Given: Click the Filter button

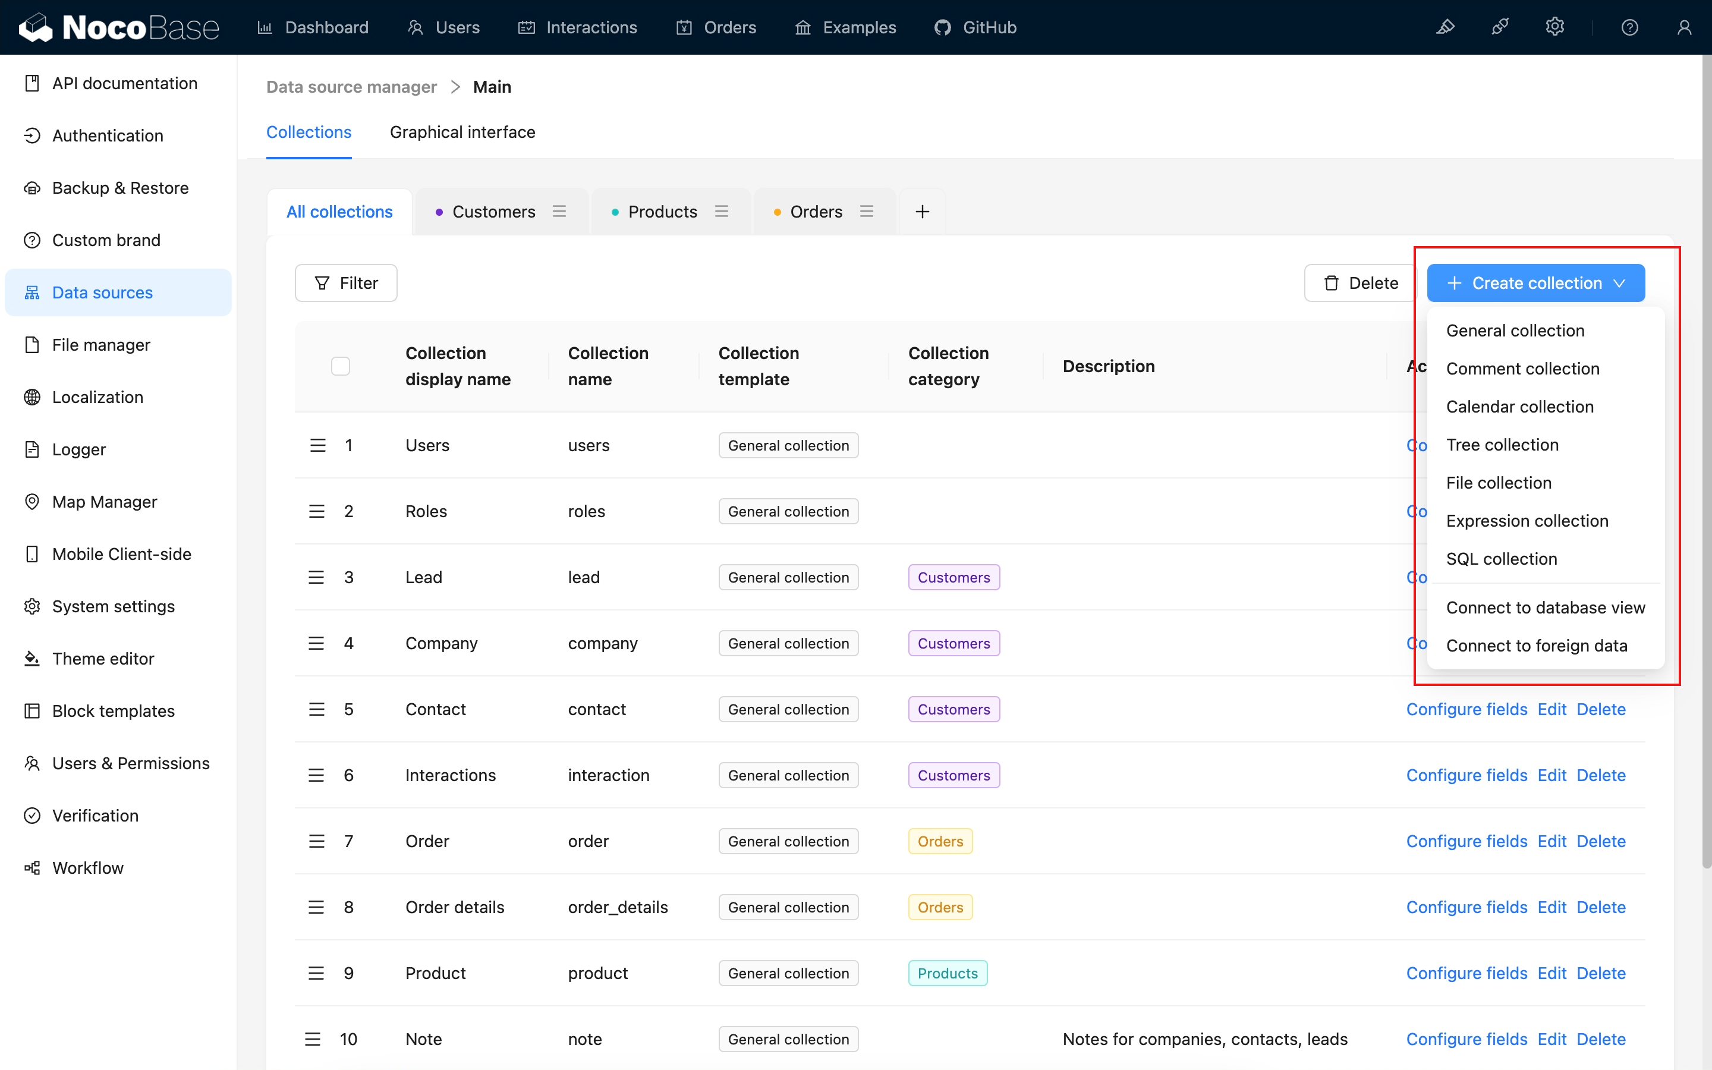Looking at the screenshot, I should 346,283.
